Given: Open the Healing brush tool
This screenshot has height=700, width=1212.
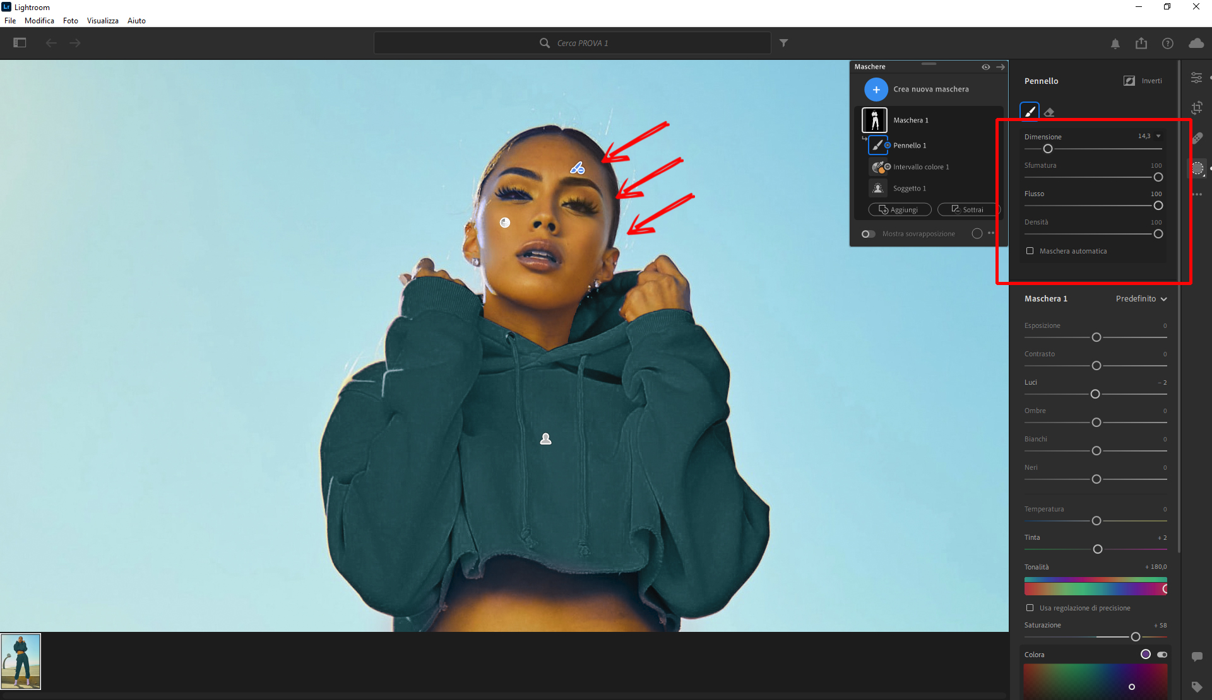Looking at the screenshot, I should [x=1197, y=138].
